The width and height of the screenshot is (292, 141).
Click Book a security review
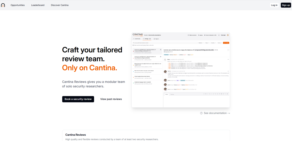[78, 99]
